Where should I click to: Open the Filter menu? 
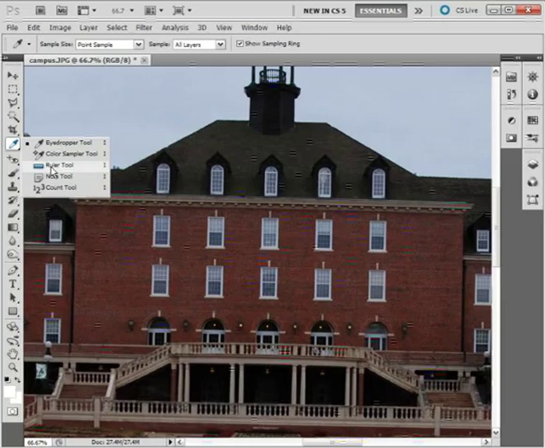144,27
